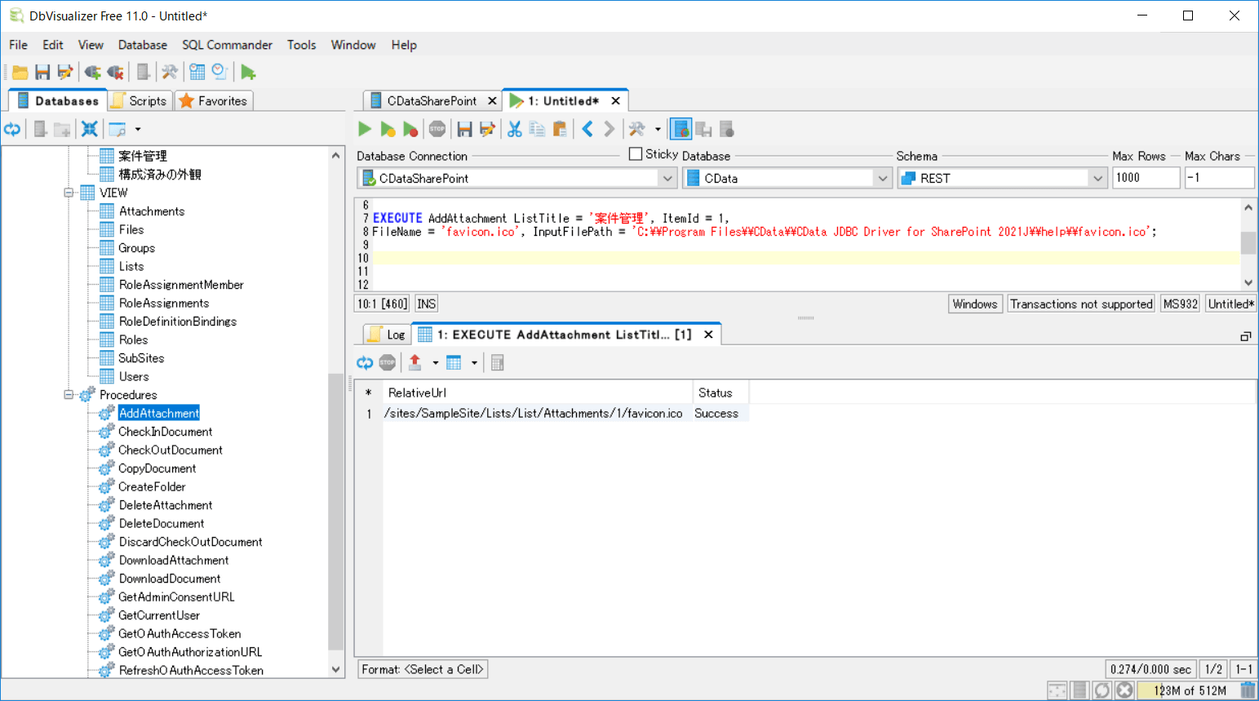
Task: Edit the Max Rows input field
Action: (1146, 177)
